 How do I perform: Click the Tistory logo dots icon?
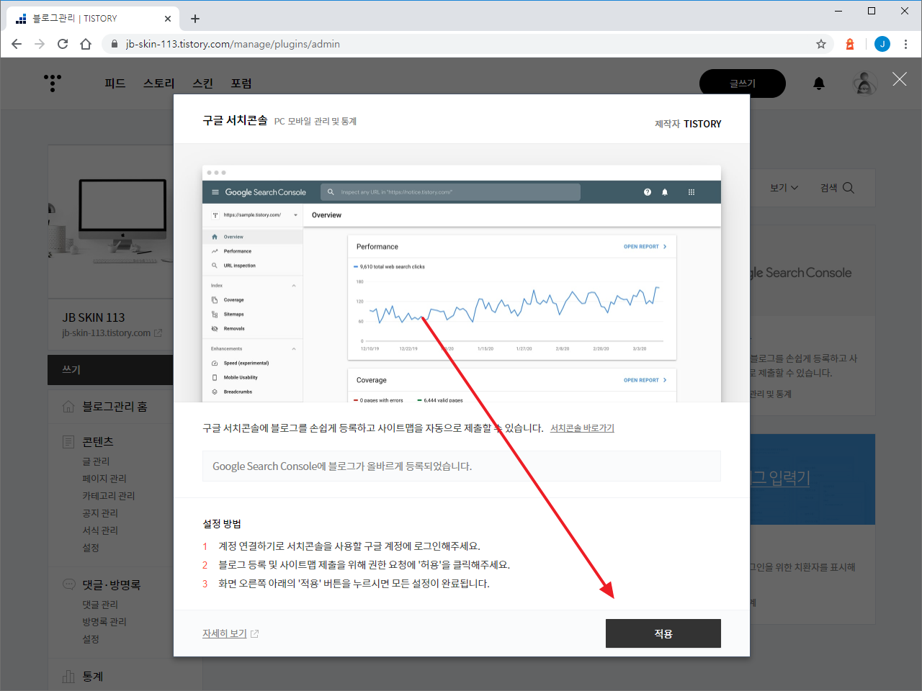(x=53, y=83)
